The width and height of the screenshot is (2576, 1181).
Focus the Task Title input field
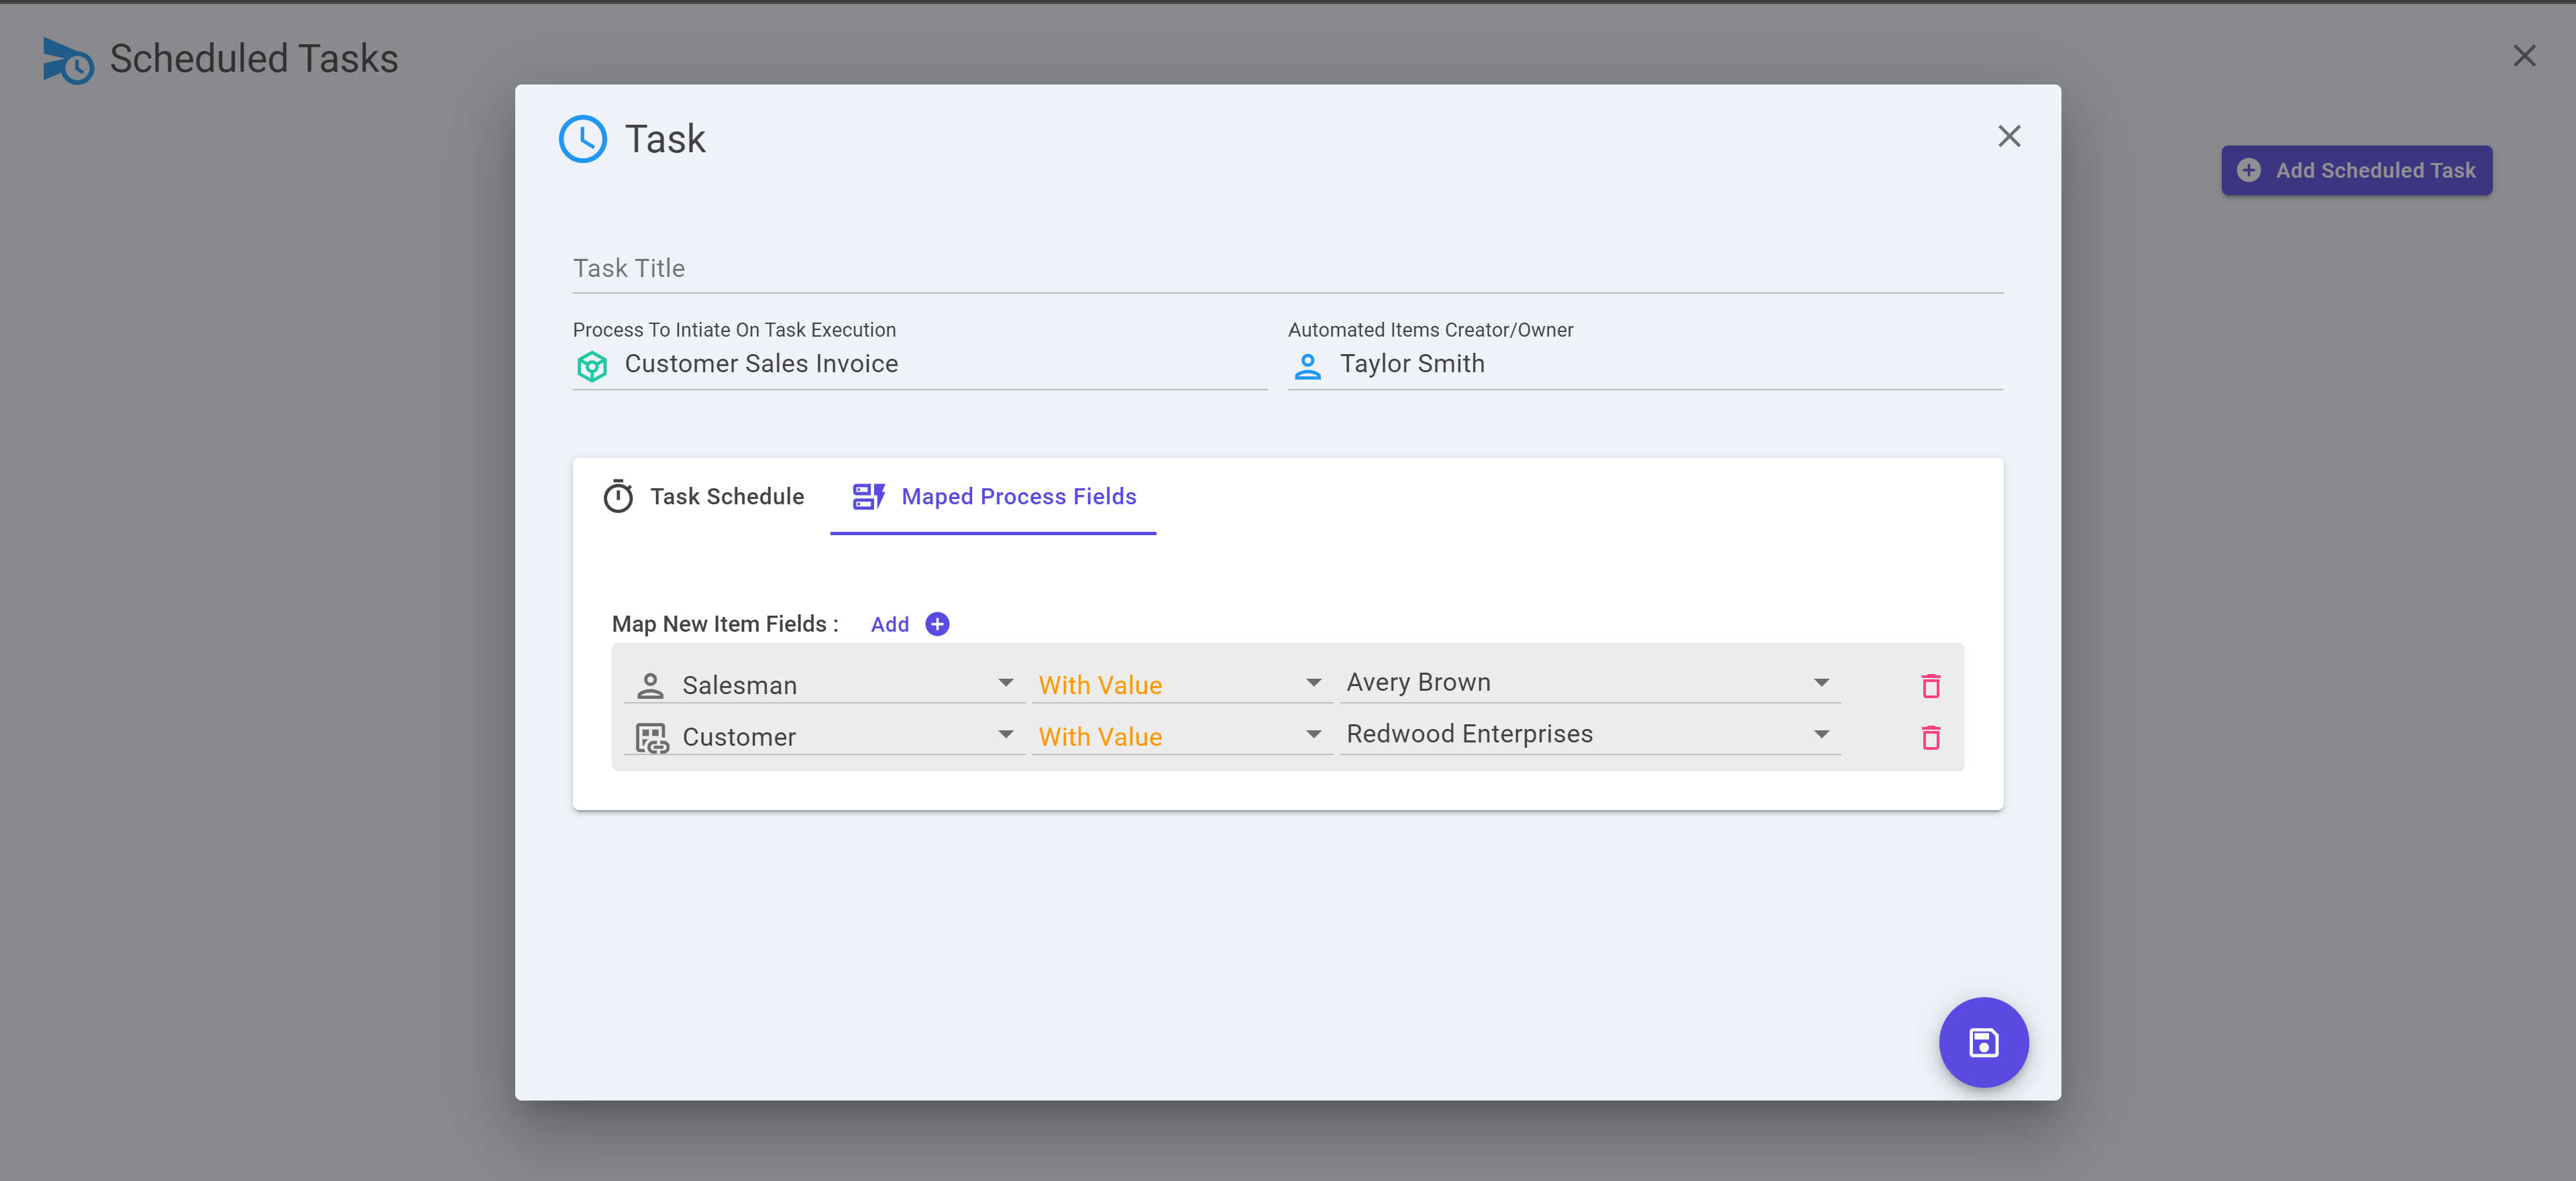tap(1287, 268)
